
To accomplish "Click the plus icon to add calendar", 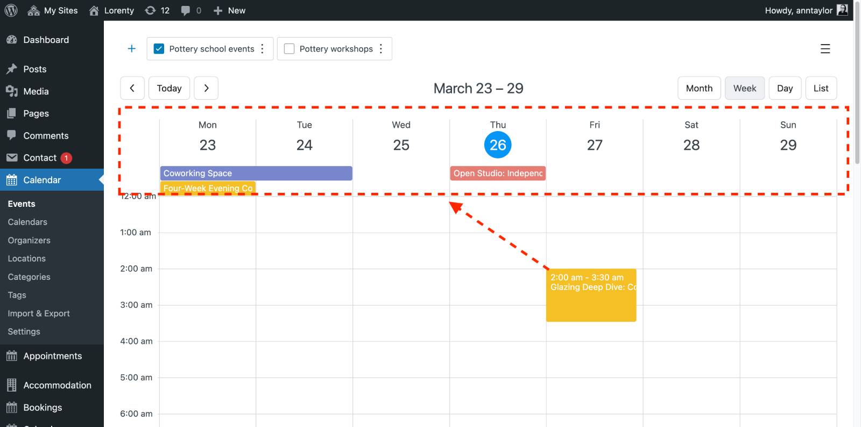I will (131, 49).
